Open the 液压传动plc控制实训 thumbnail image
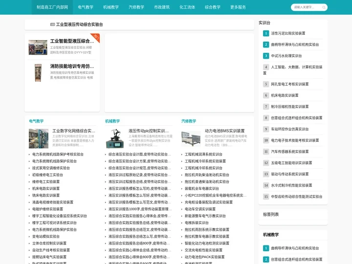 115,138
